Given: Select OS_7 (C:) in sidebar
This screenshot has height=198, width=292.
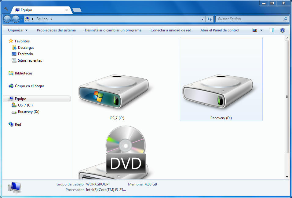Looking at the screenshot, I should click(x=25, y=105).
